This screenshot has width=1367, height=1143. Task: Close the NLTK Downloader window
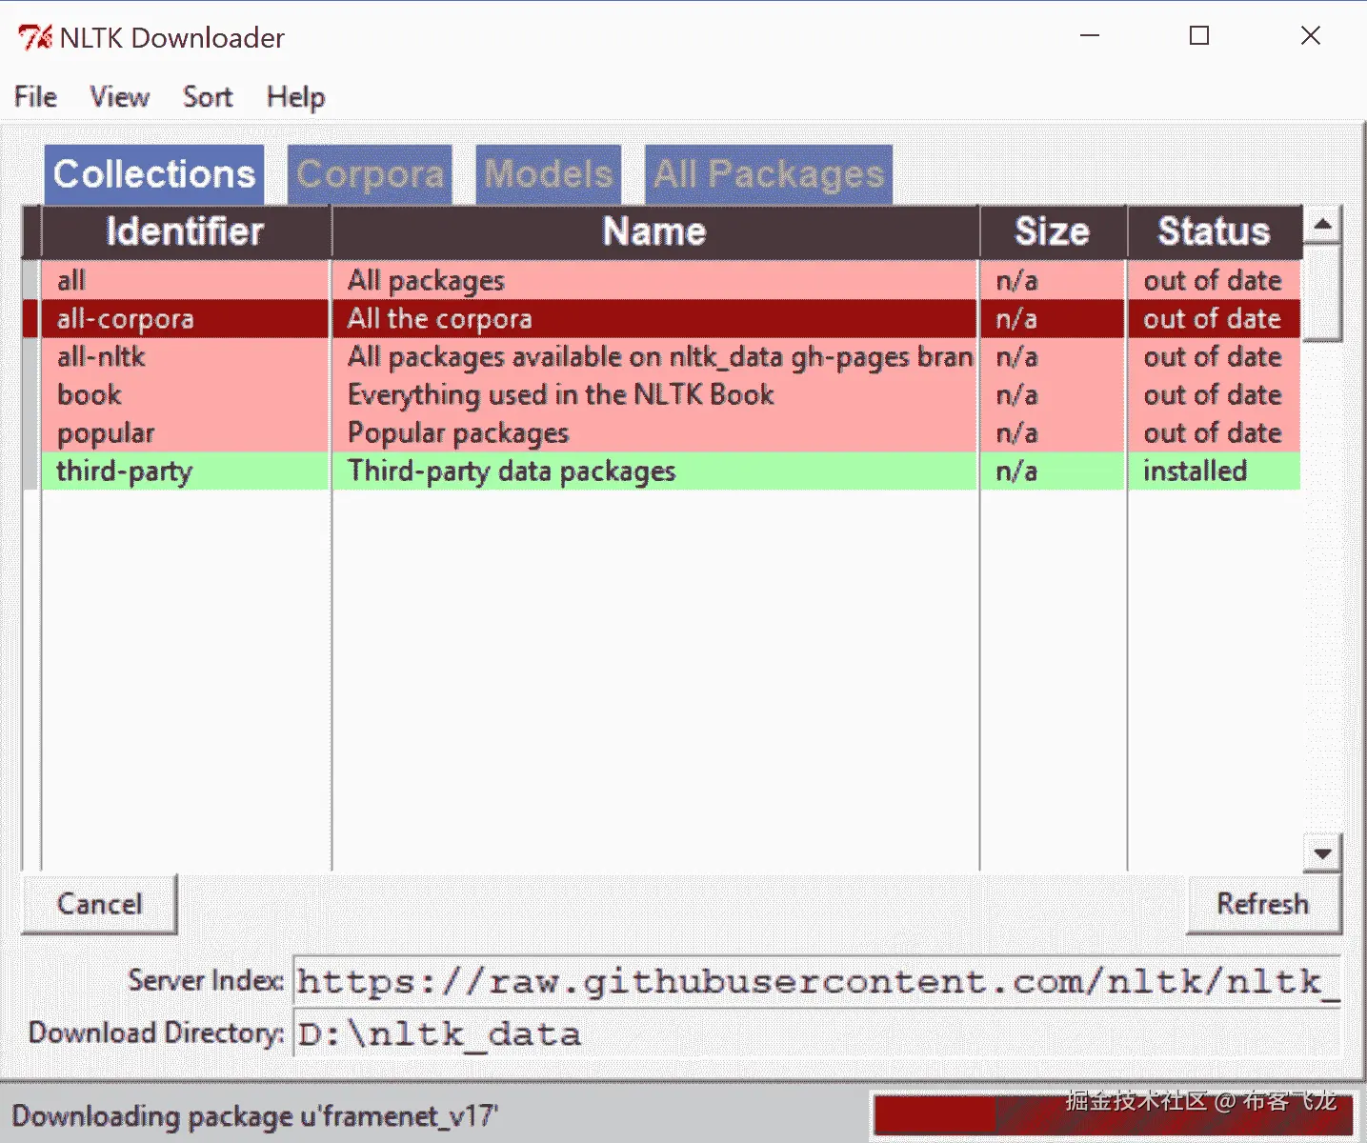[x=1311, y=36]
